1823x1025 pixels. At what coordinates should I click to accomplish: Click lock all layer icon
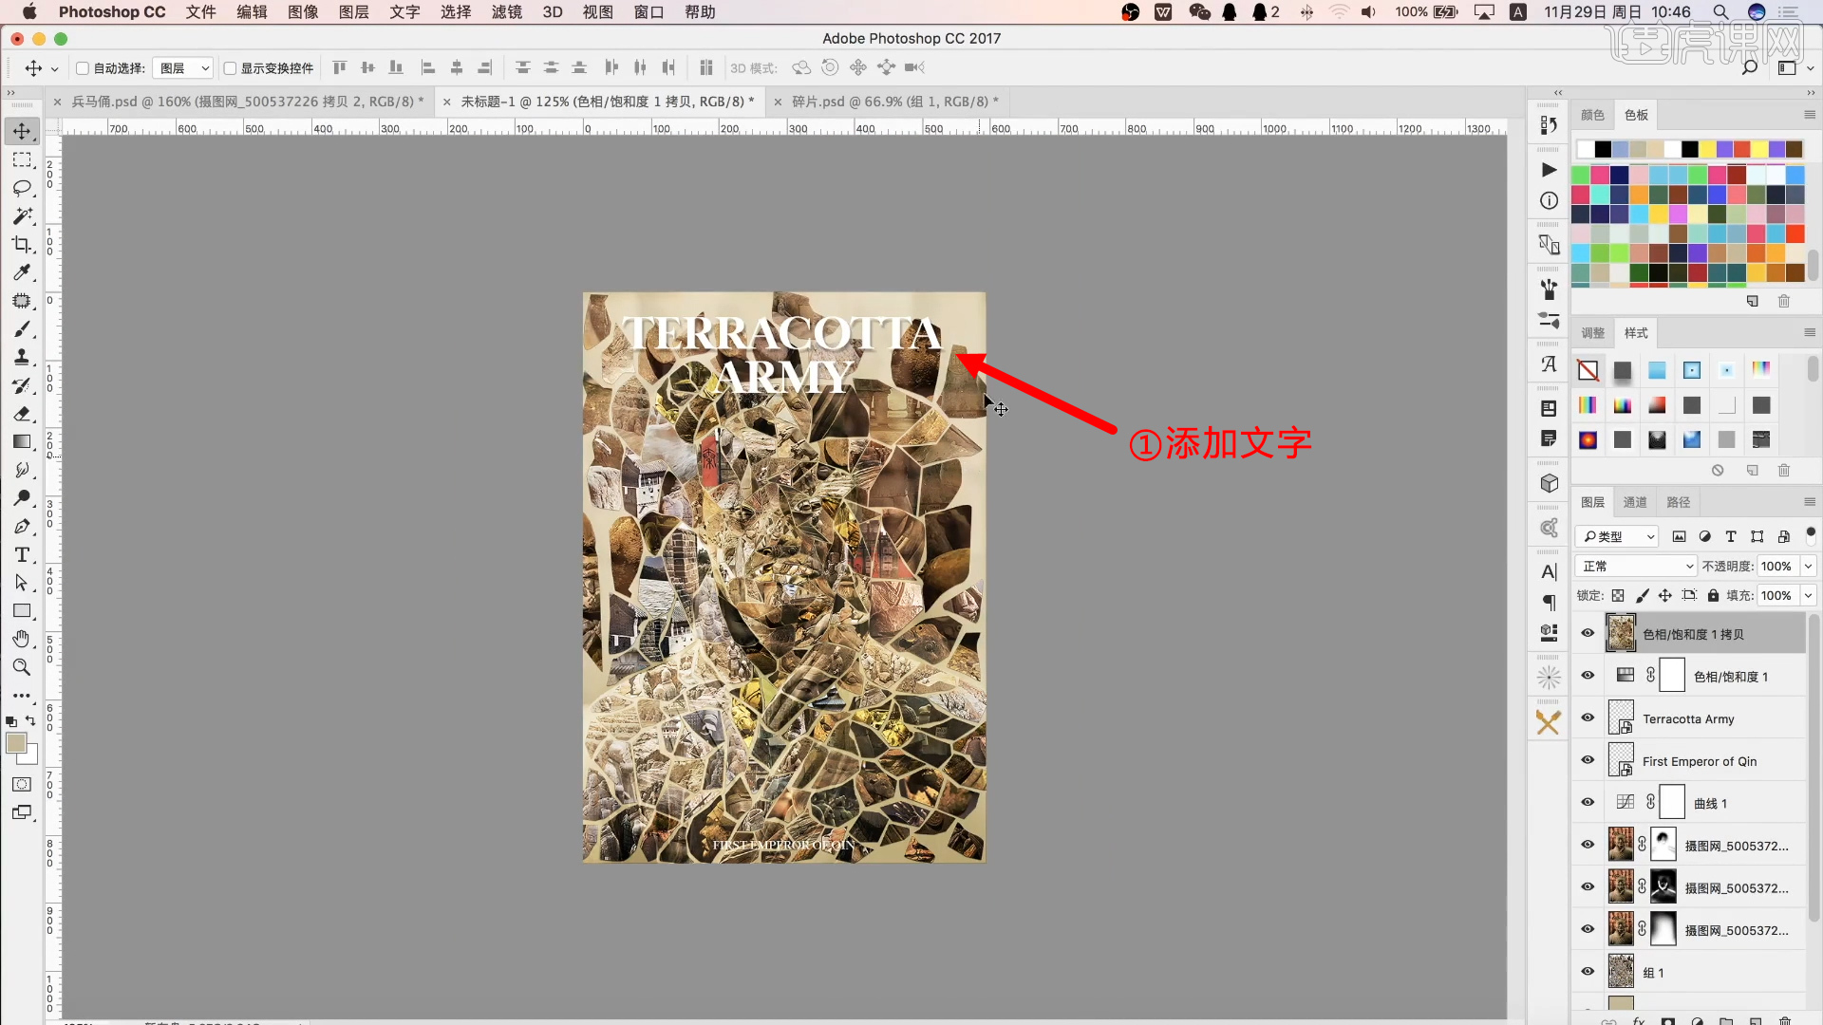(x=1713, y=595)
